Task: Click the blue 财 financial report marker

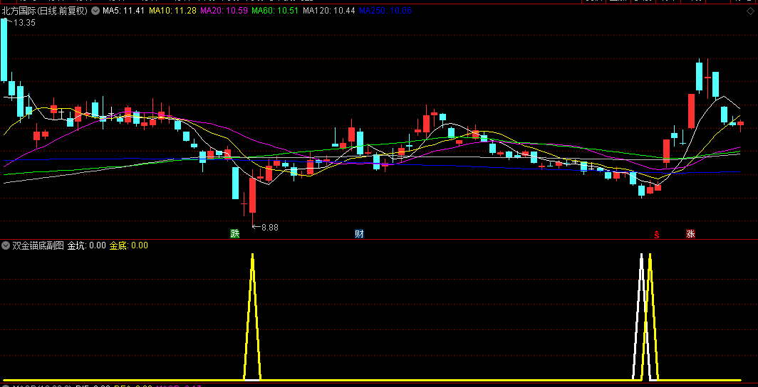Action: (x=359, y=234)
